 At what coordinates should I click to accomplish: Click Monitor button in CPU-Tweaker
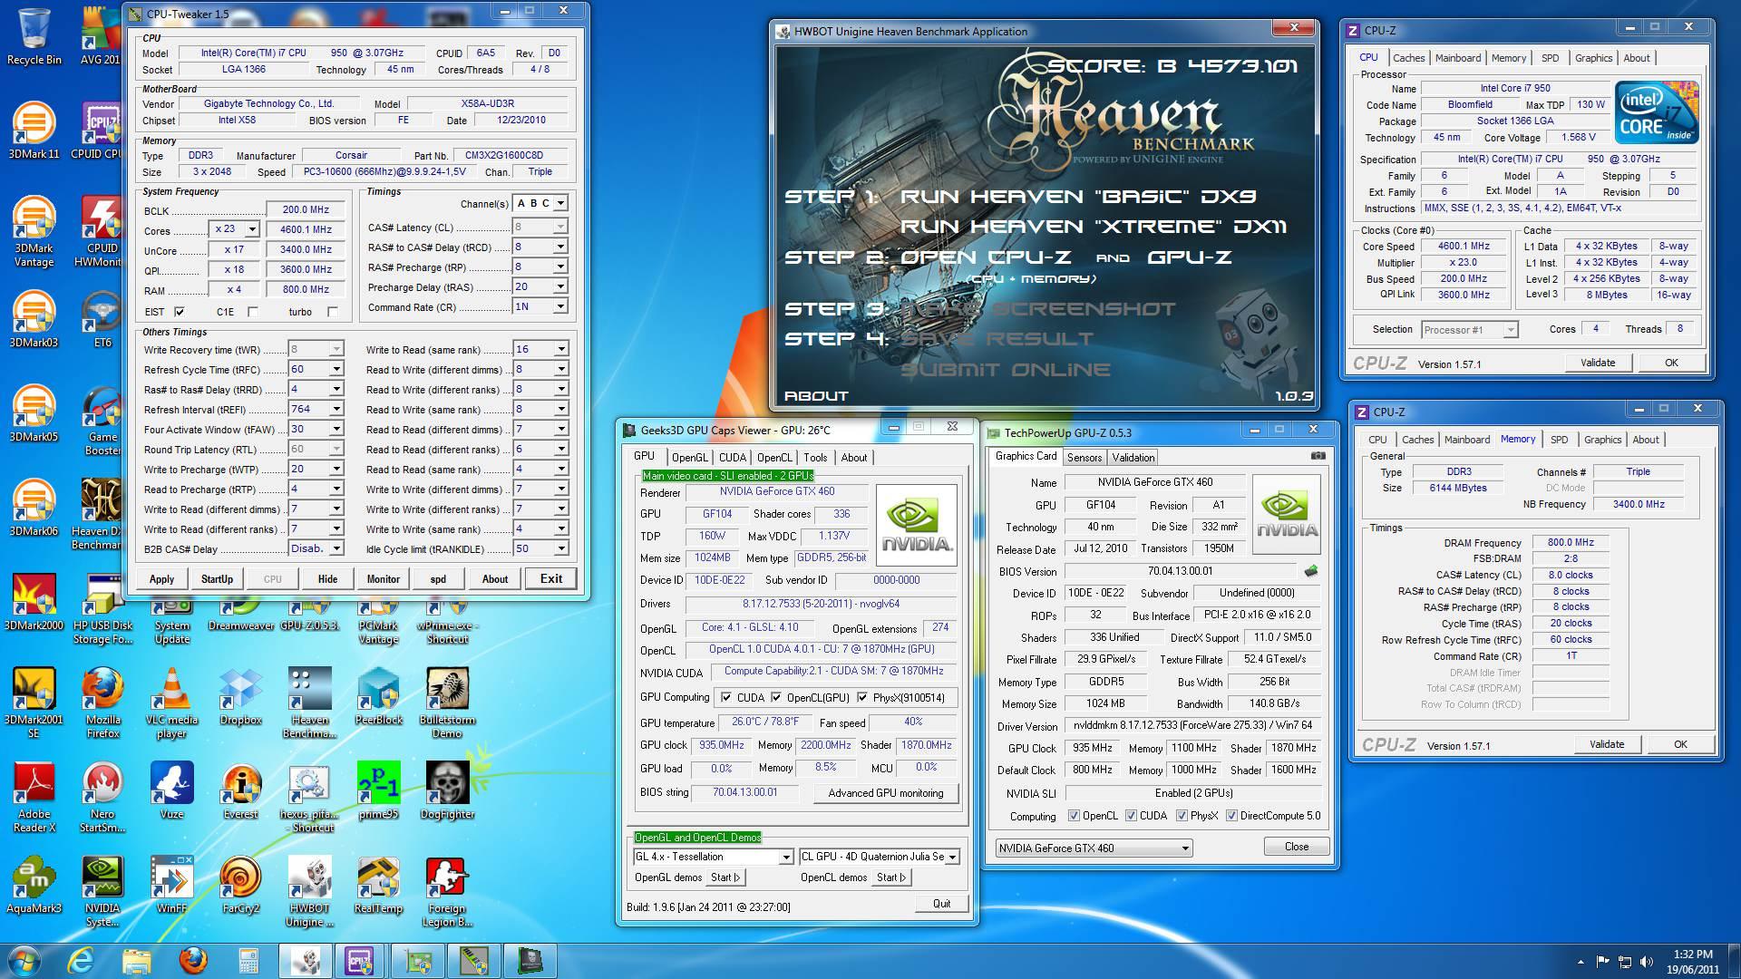[383, 579]
